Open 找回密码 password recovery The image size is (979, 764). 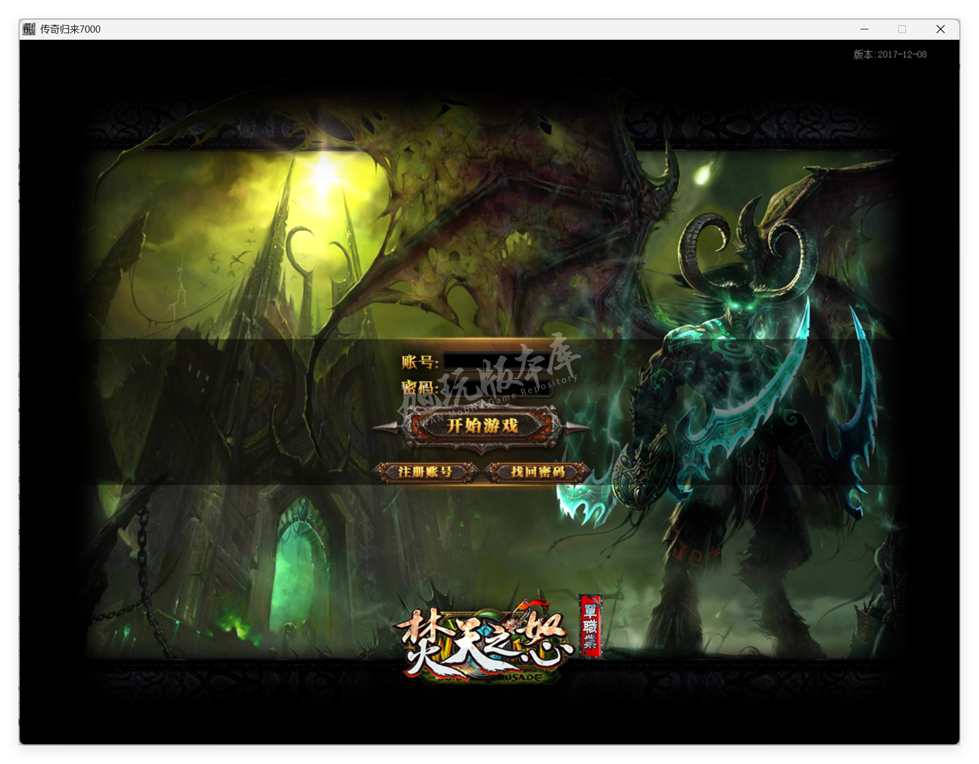tap(538, 472)
